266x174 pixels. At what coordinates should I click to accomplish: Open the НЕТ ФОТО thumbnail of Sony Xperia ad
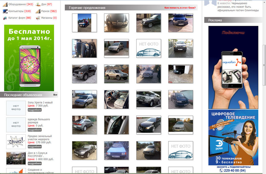[16, 108]
